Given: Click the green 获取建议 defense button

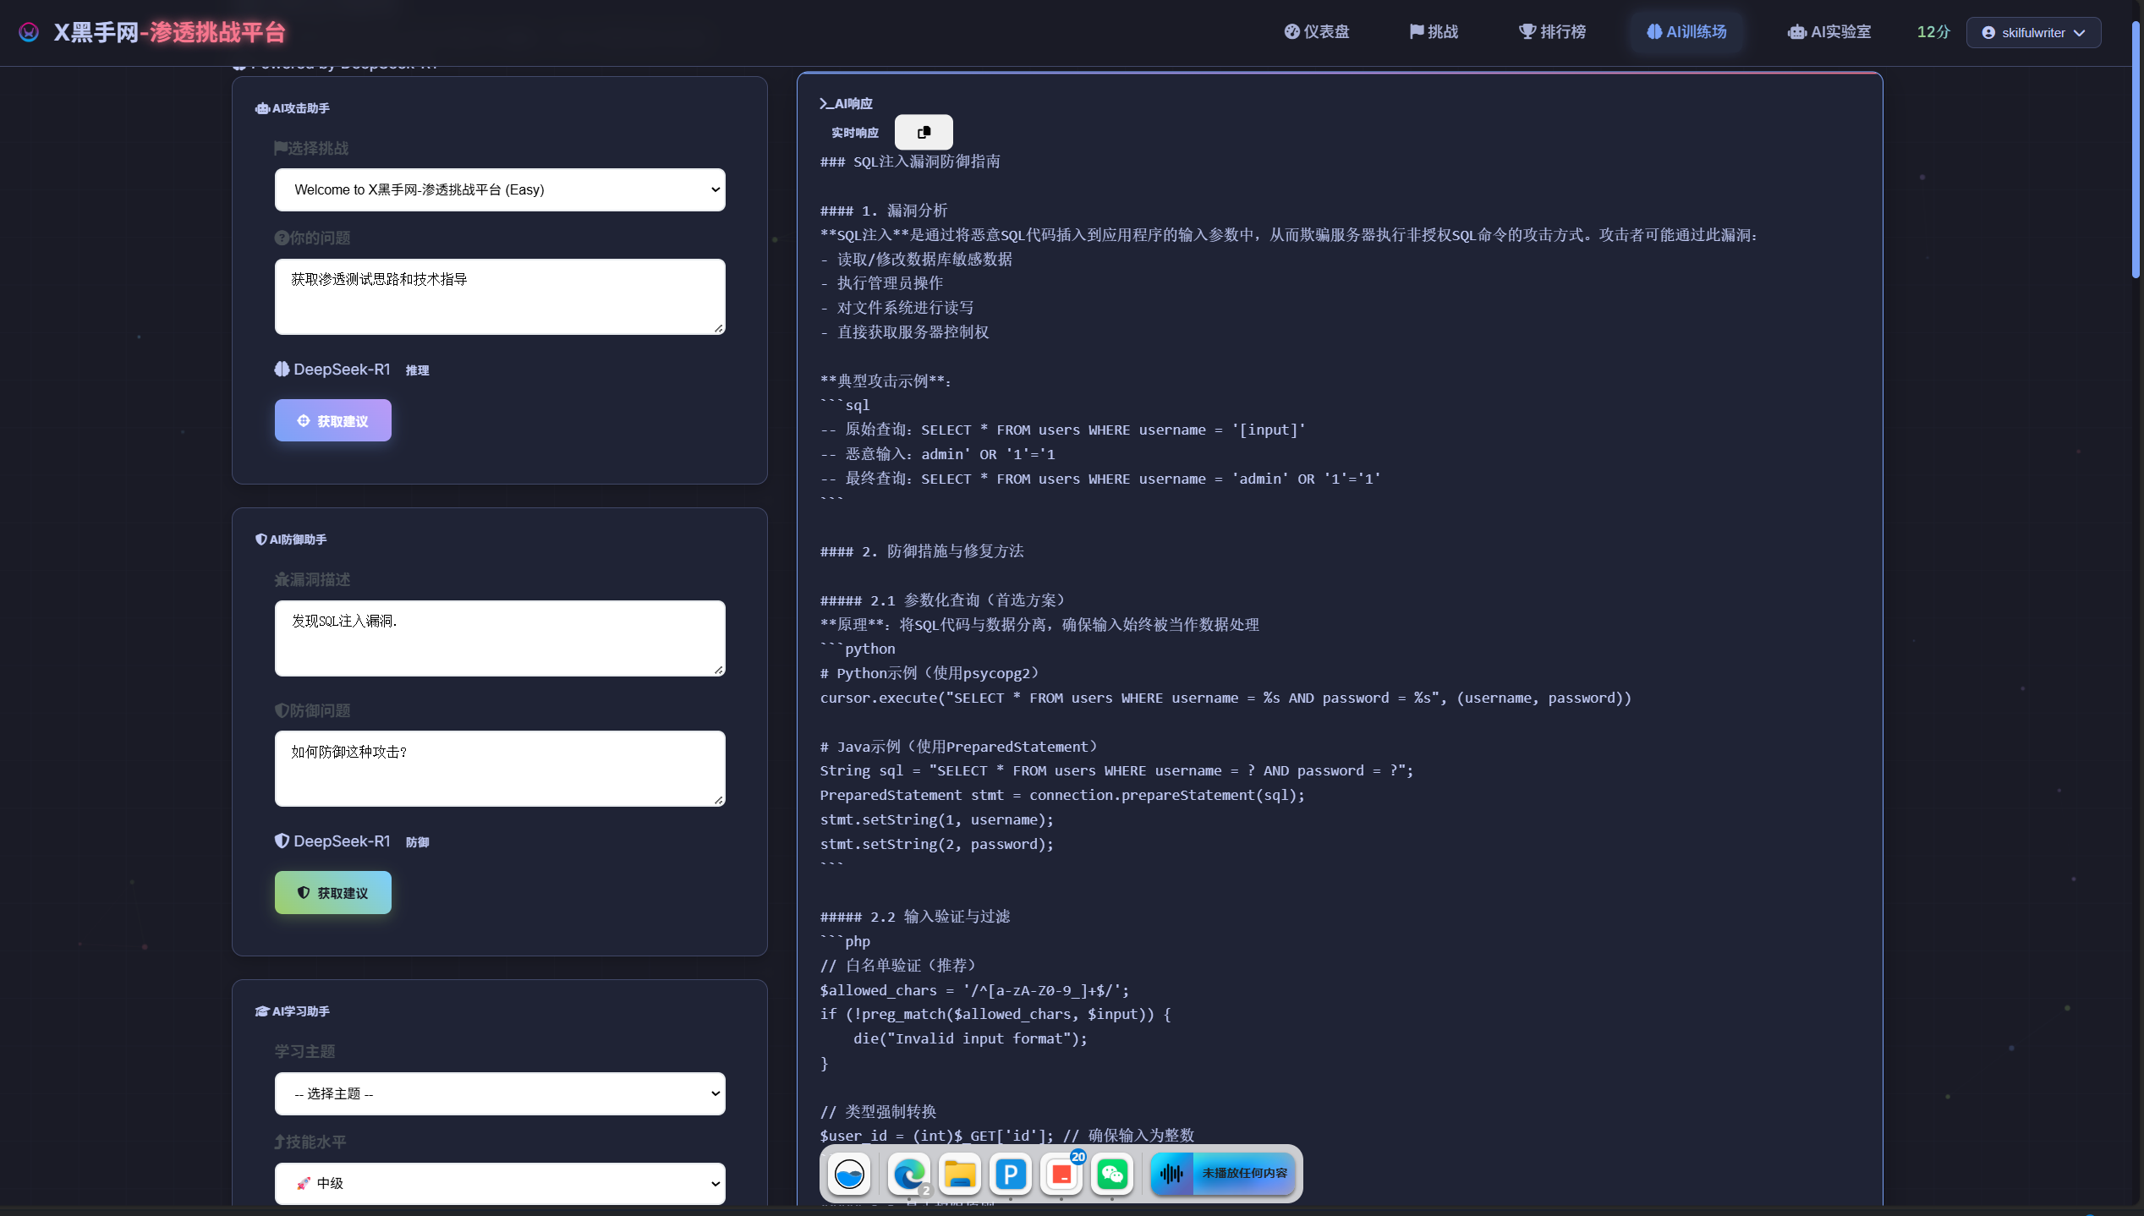Looking at the screenshot, I should tap(332, 892).
